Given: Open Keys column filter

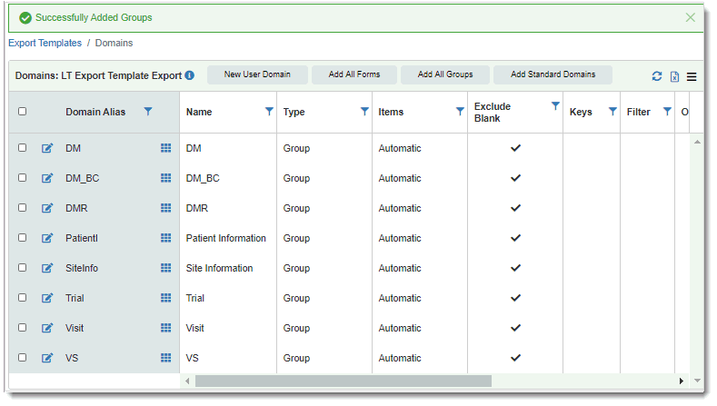Looking at the screenshot, I should 612,111.
